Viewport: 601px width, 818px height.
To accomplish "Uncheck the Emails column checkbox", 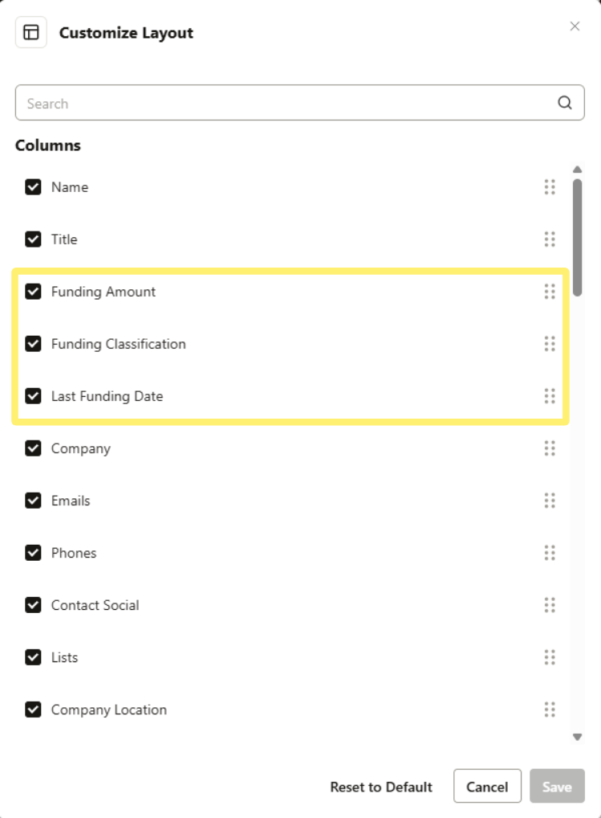I will tap(33, 500).
